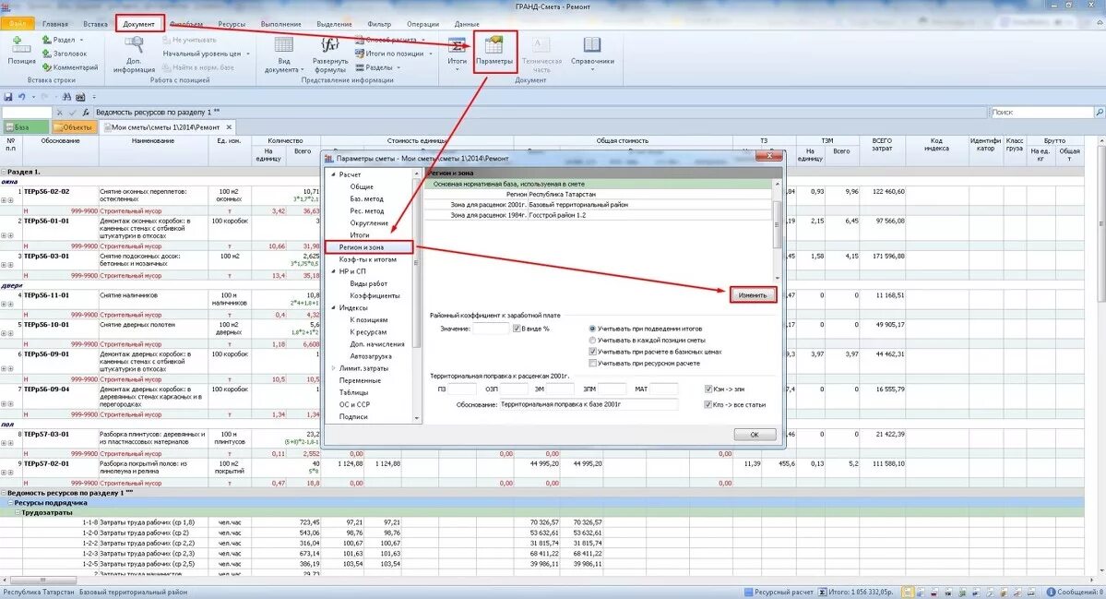Select 'Коэф-ты к итогам' tree item

[367, 259]
